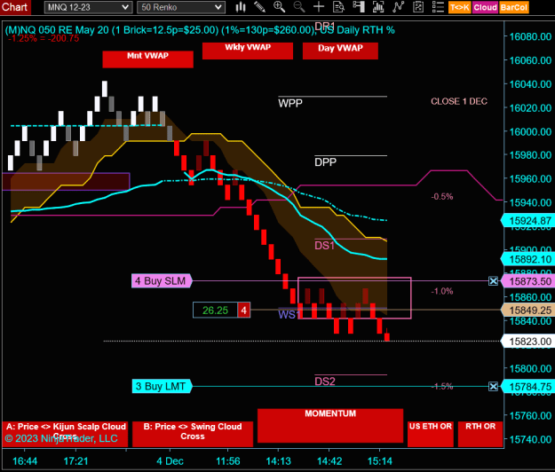555x472 pixels.
Task: Click the 15873.50 order price marker
Action: click(x=527, y=281)
